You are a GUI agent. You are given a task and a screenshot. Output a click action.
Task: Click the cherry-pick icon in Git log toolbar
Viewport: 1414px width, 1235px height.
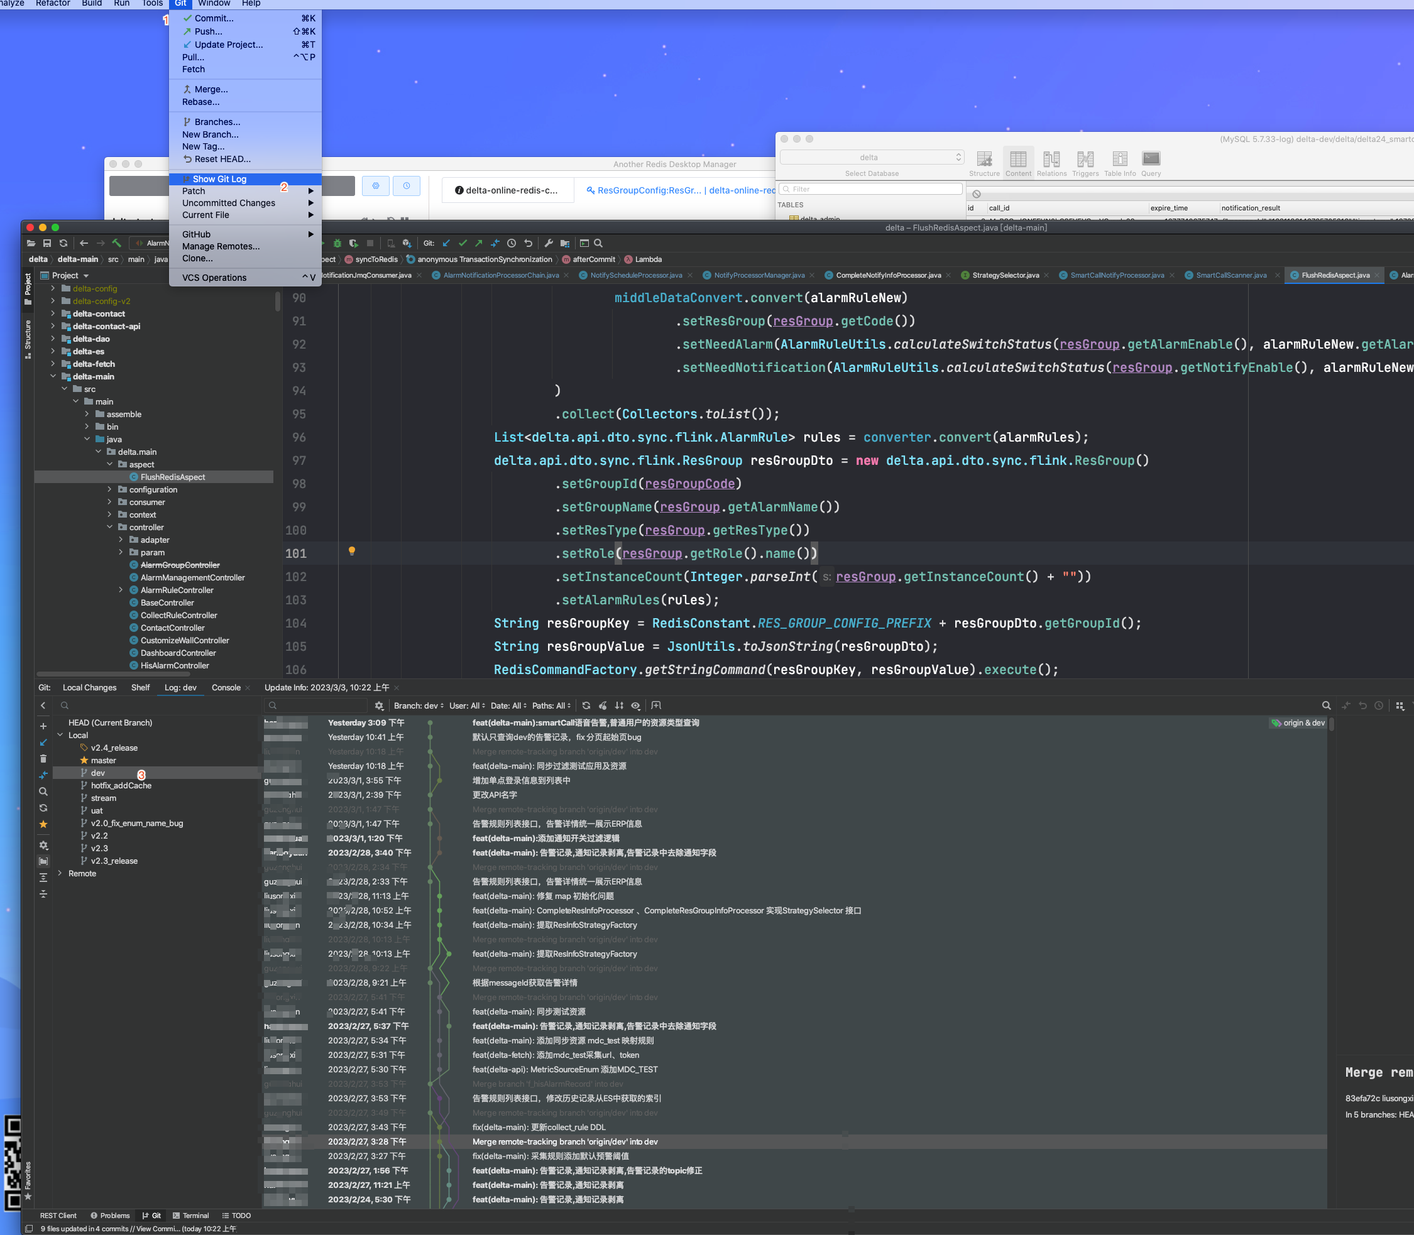pos(603,705)
